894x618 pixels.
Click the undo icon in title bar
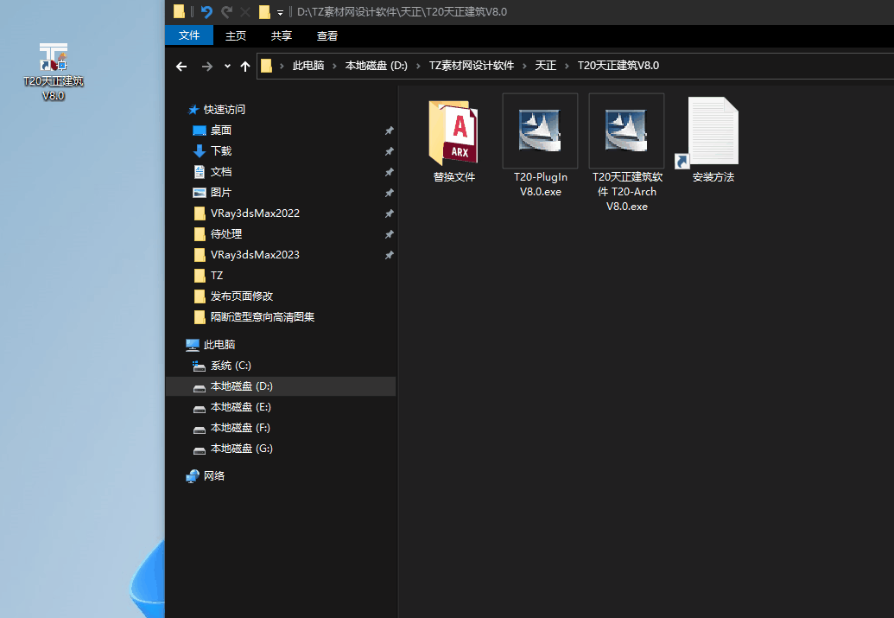pos(206,11)
